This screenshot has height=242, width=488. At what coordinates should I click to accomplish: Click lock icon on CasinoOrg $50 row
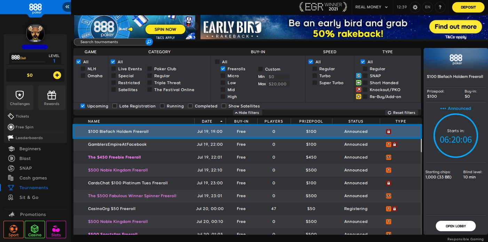point(395,209)
